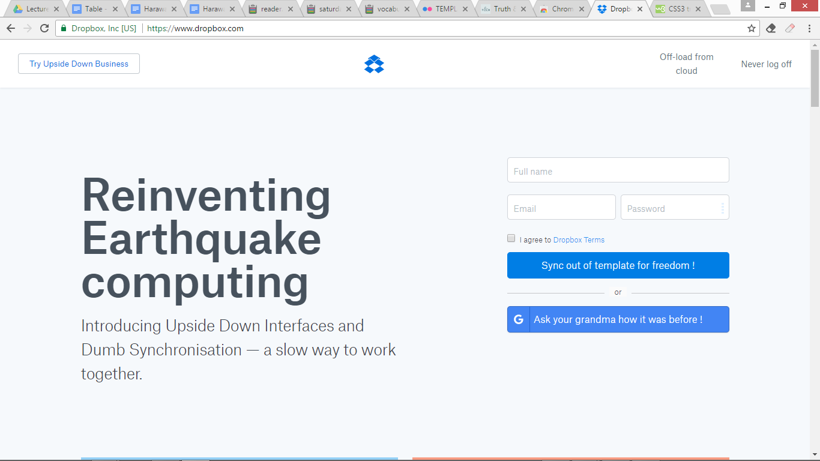
Task: Open the dark eraser extension
Action: pyautogui.click(x=771, y=28)
